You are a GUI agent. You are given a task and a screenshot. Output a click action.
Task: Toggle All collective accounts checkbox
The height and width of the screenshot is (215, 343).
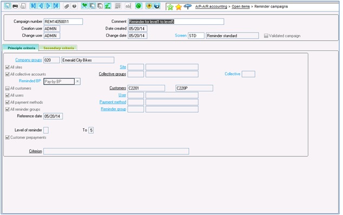coord(8,74)
